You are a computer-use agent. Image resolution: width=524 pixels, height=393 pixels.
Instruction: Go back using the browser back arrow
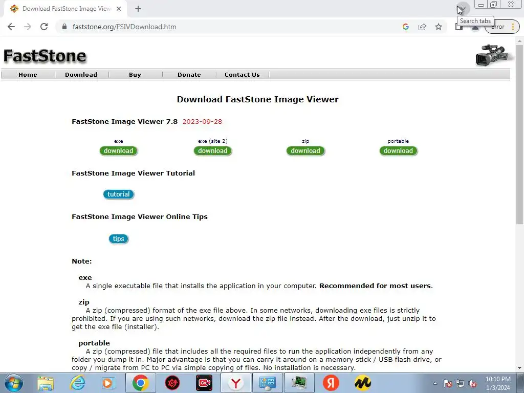[11, 27]
